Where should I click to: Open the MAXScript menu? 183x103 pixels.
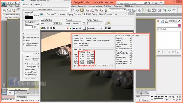(x=129, y=6)
